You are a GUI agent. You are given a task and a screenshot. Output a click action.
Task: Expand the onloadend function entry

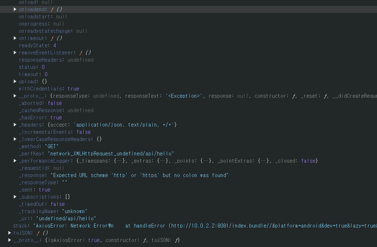click(15, 9)
